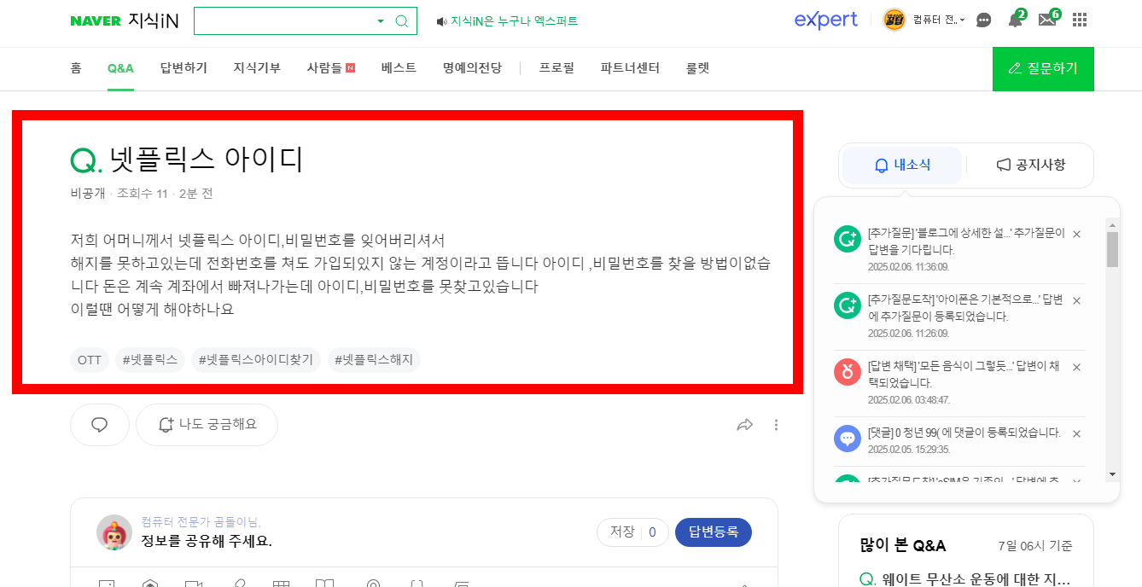Open the 지식기부 tab

[x=257, y=68]
